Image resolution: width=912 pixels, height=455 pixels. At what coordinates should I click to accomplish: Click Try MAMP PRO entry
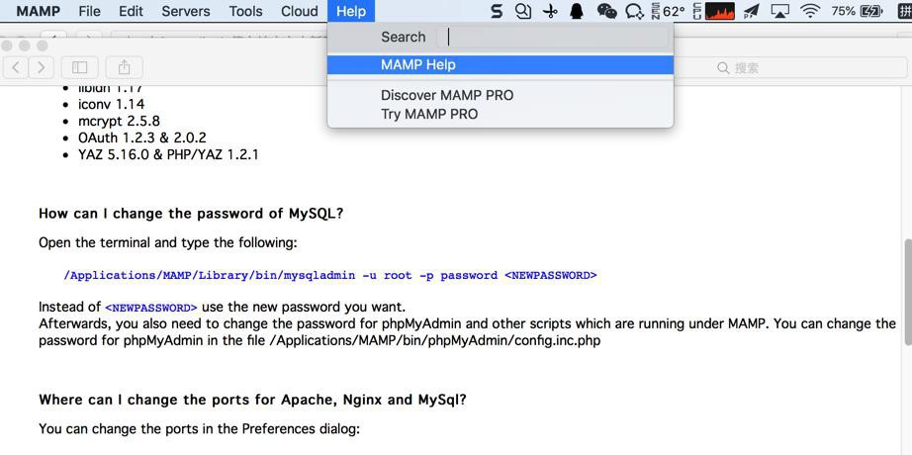[x=429, y=114]
